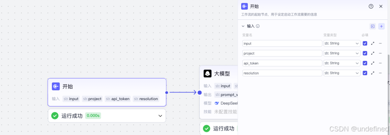
Task: Click str.project tag in 开始 node
Action: [92, 99]
